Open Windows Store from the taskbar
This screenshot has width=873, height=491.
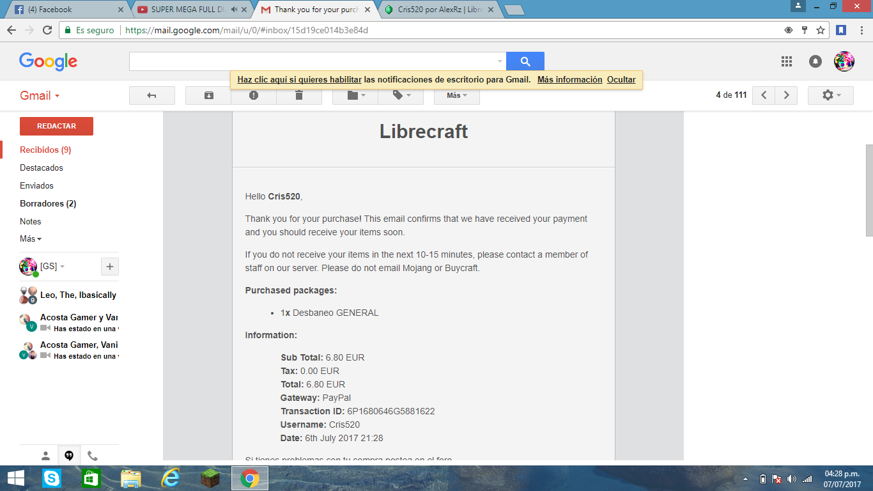[x=91, y=478]
